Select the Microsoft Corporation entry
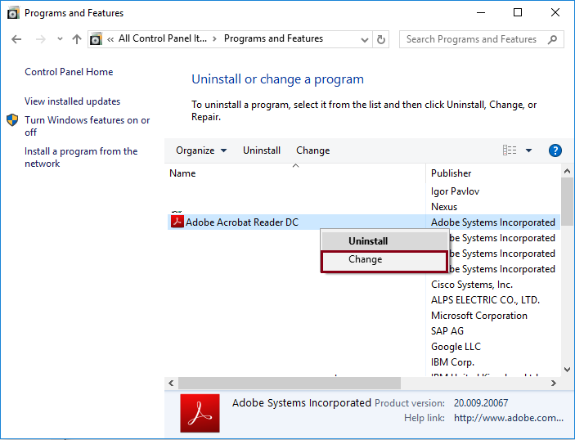575x440 pixels. [479, 316]
